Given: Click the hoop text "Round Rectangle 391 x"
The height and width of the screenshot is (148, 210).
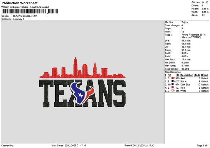Looking at the screenshot, I should click(x=194, y=35).
